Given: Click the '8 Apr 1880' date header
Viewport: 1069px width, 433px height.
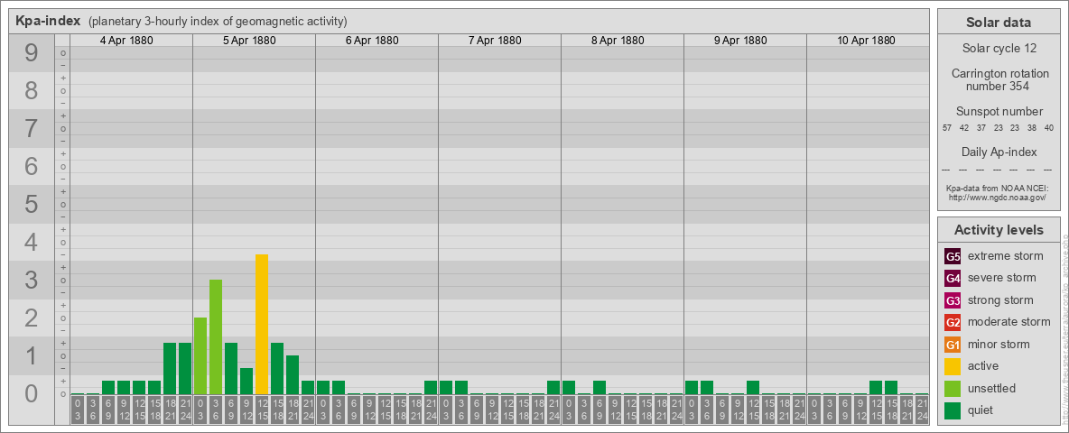Looking at the screenshot, I should pos(618,41).
